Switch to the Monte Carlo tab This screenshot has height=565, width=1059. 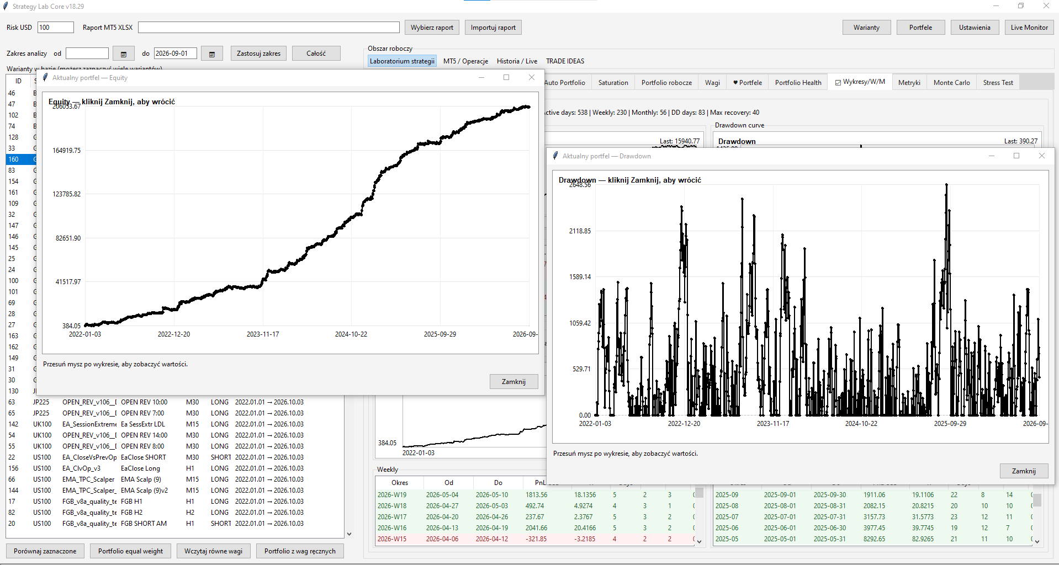(951, 83)
